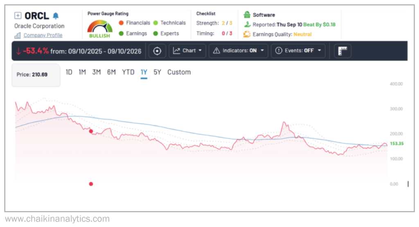Click the Beat By $0.18 text
Viewport: 419px width, 227px height.
319,25
